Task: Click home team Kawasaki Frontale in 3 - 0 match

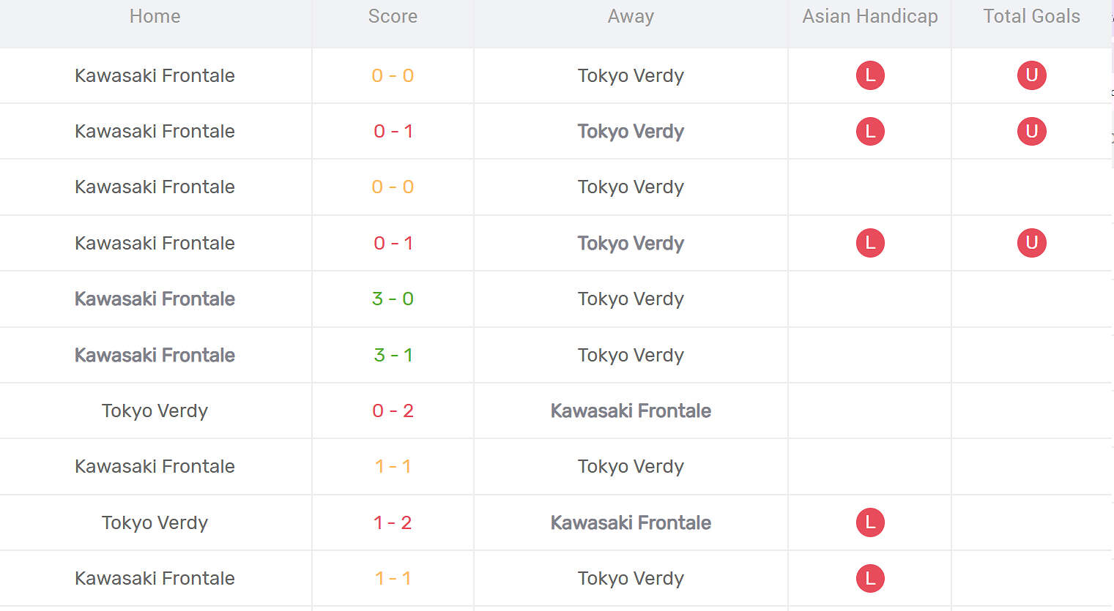Action: point(155,299)
